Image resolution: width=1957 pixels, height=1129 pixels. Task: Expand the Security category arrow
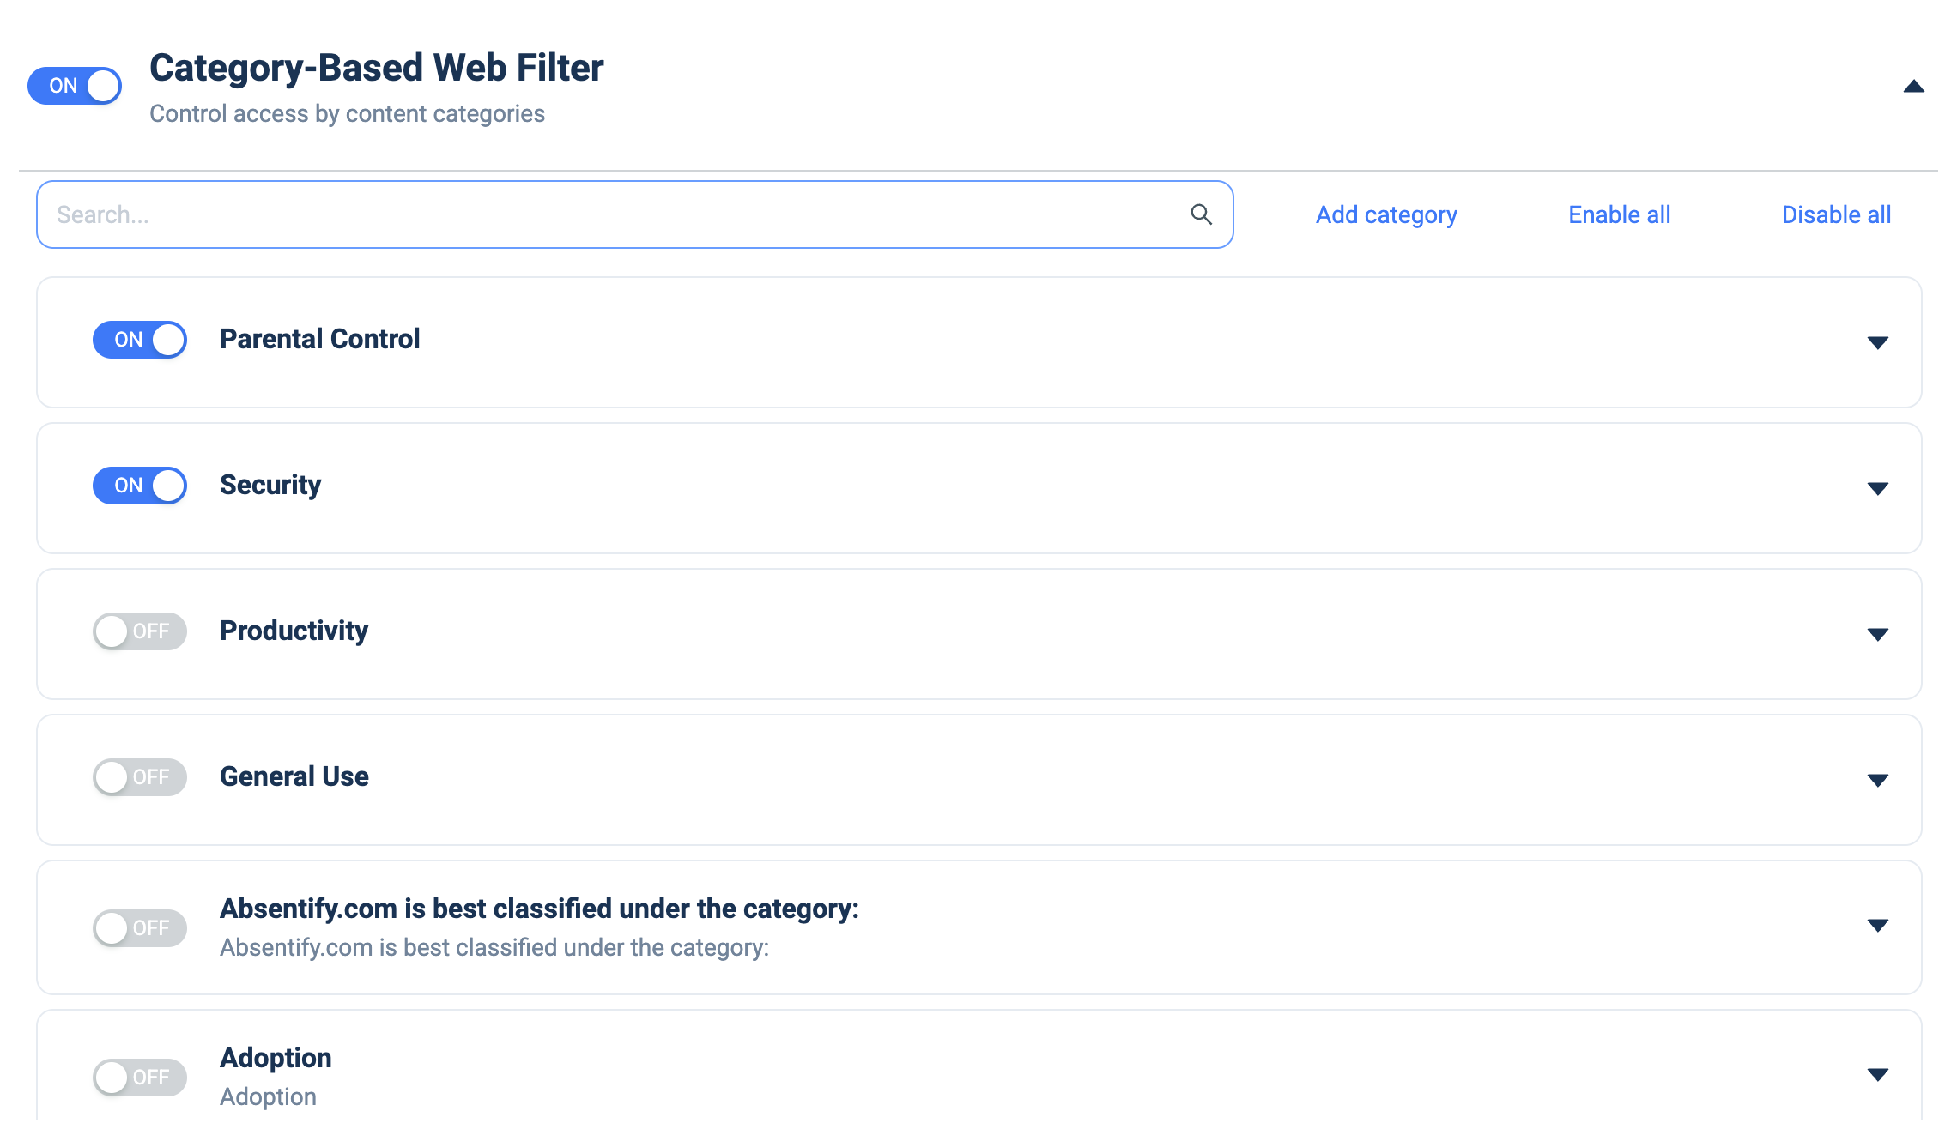click(1877, 489)
